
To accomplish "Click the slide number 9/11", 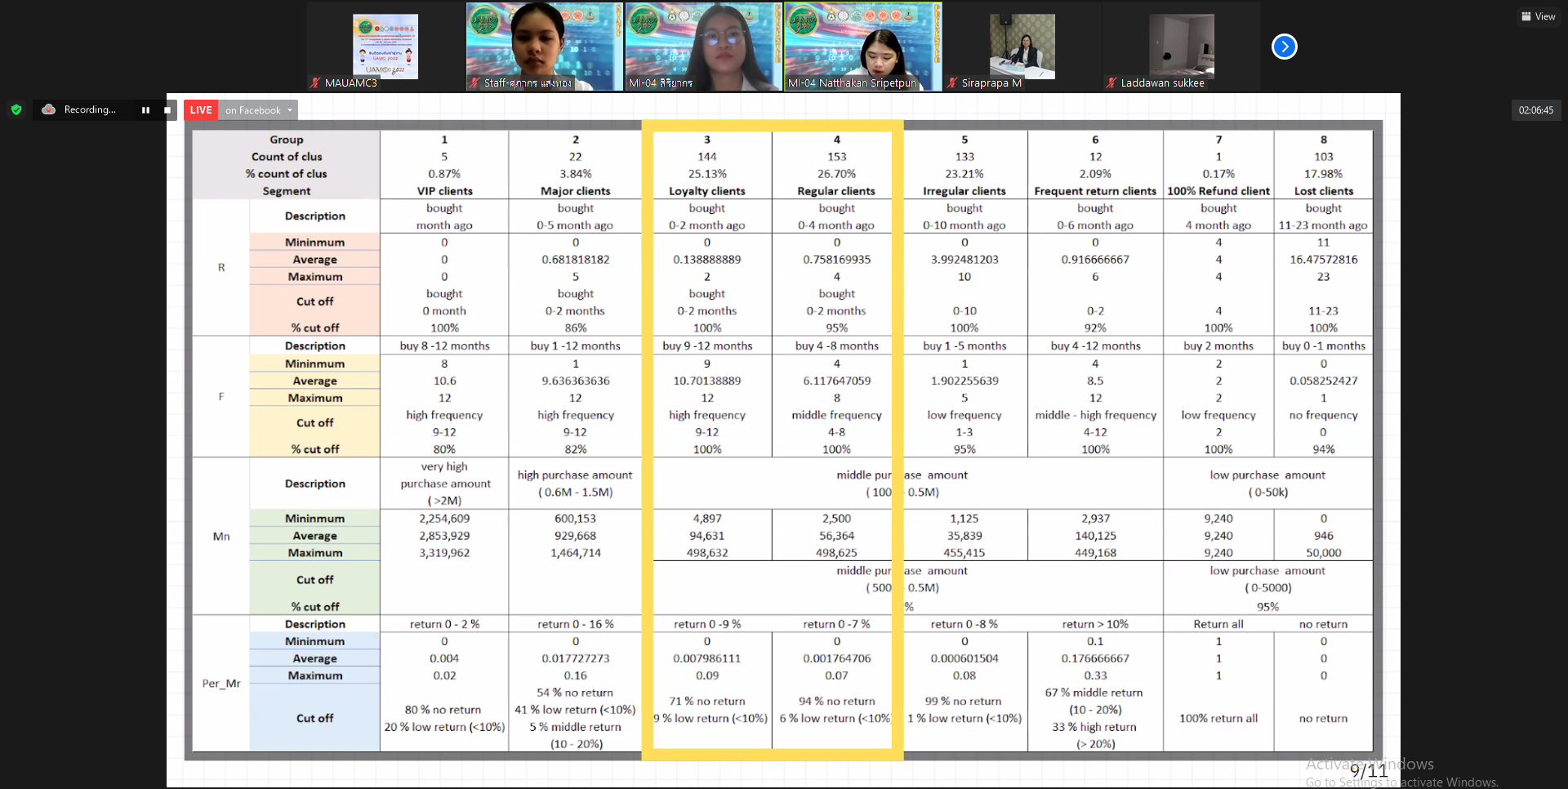I will pos(1368,770).
